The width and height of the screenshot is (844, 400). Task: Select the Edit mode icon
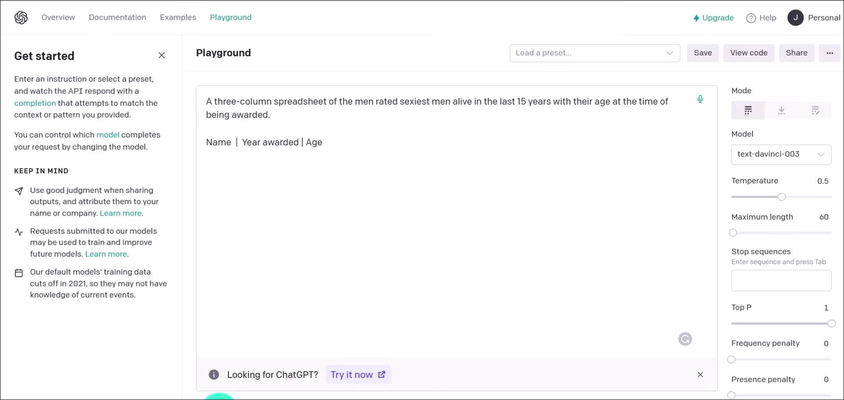coord(815,111)
